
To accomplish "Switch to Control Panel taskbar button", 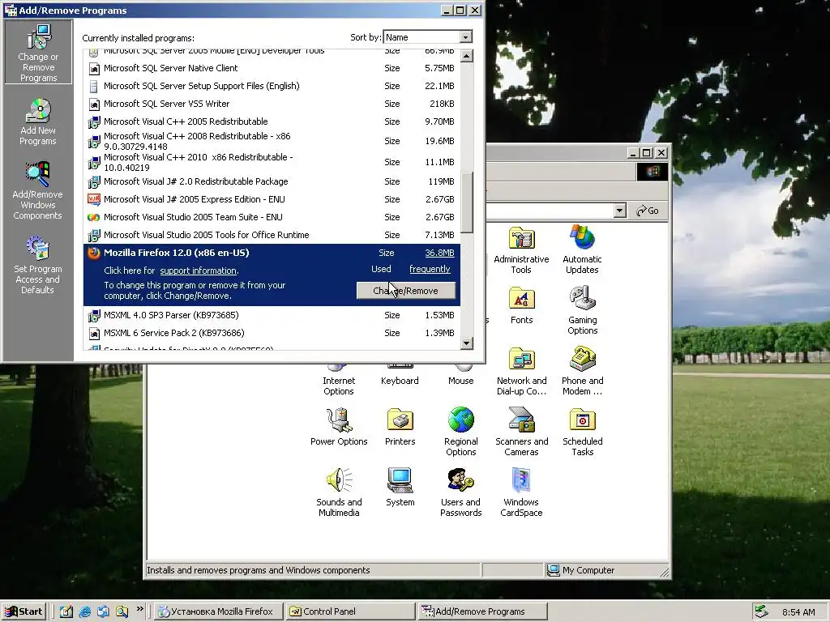I will coord(351,611).
